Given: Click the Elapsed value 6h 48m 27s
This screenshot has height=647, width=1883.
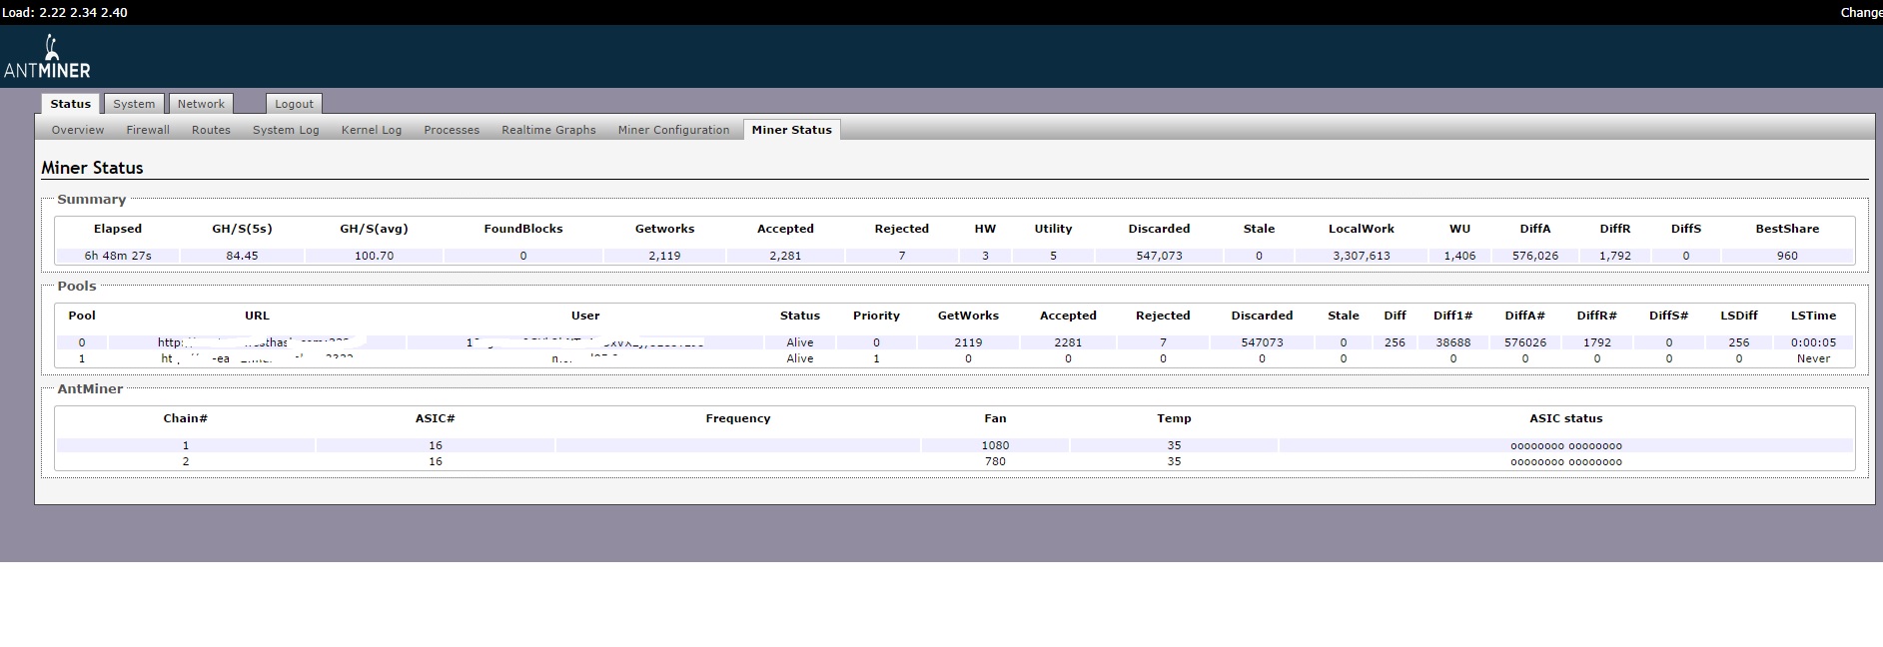Looking at the screenshot, I should 118,256.
